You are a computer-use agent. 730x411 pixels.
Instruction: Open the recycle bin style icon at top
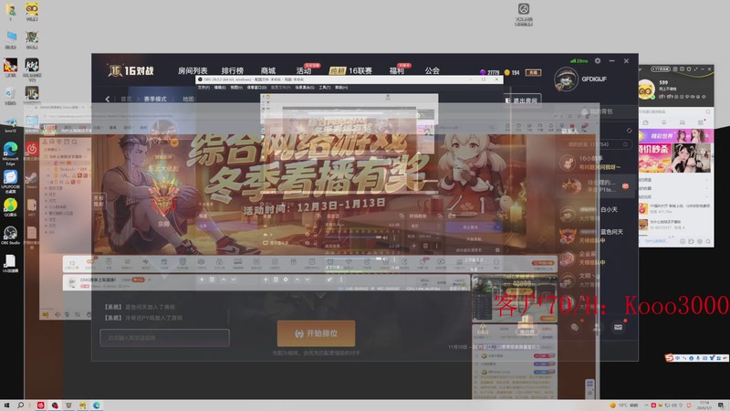[524, 14]
